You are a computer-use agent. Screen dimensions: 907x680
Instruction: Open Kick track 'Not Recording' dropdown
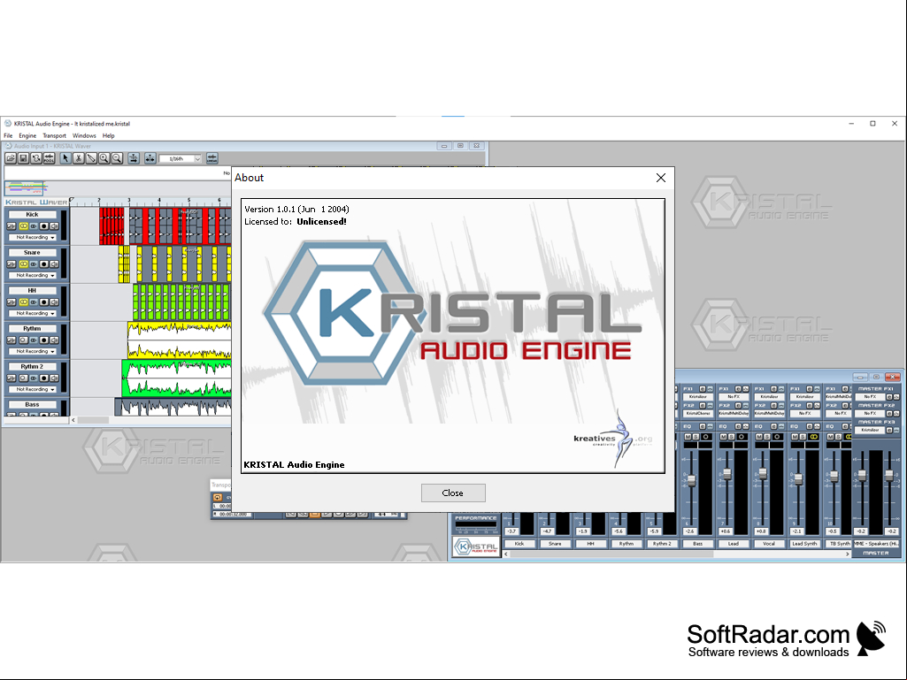coord(33,238)
